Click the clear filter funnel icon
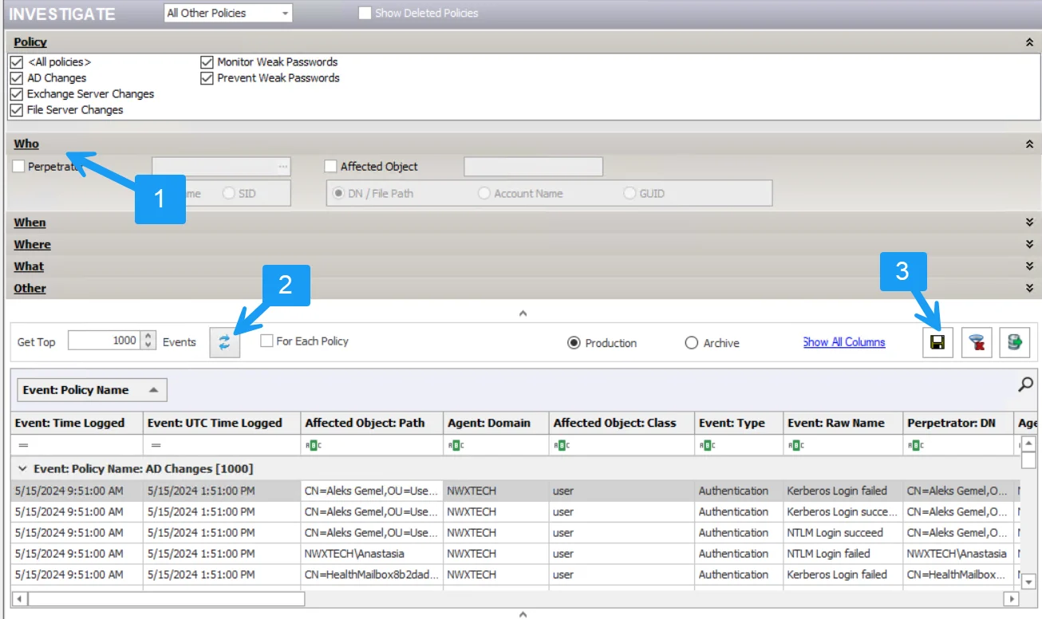The height and width of the screenshot is (619, 1042). (x=976, y=342)
